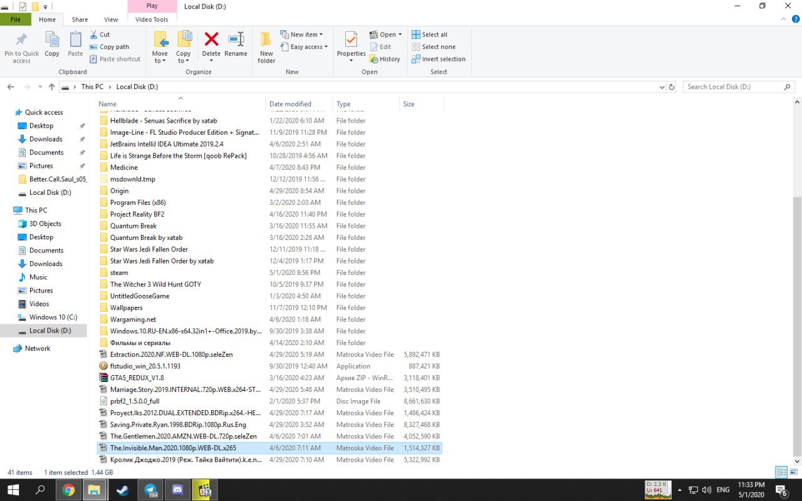Click the red Delete icon
Viewport: 802px width, 501px height.
[212, 39]
